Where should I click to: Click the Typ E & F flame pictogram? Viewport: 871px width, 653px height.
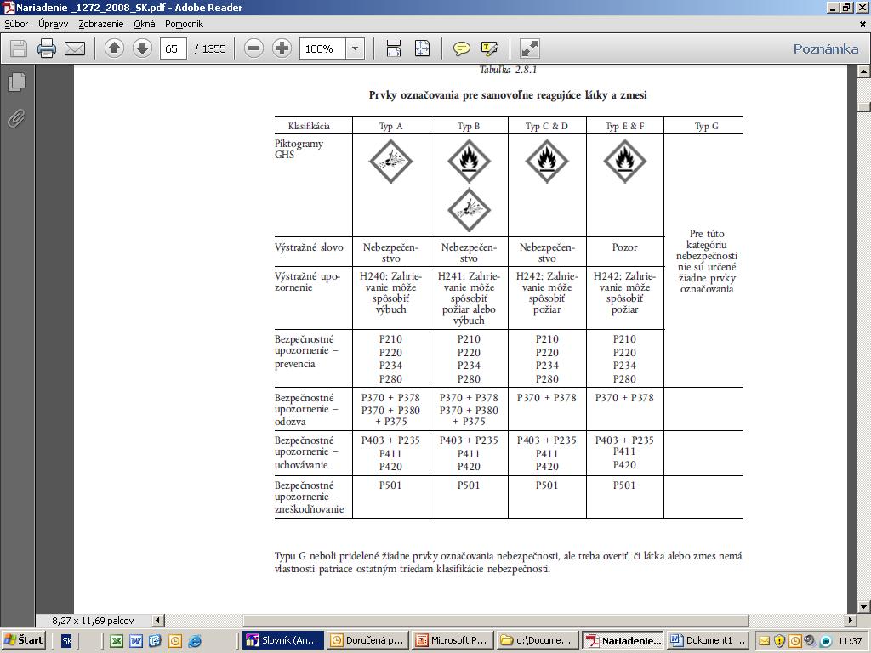[x=625, y=162]
